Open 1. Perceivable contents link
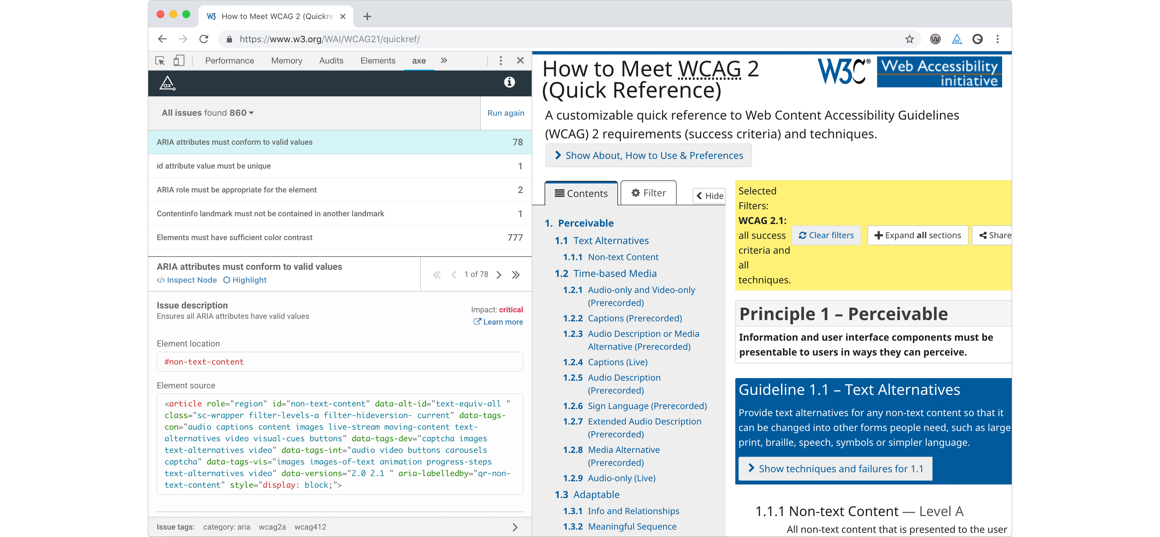The image size is (1160, 537). (x=579, y=223)
